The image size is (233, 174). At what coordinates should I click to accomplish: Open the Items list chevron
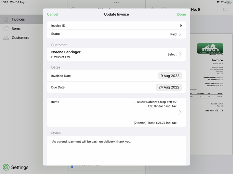180,112
